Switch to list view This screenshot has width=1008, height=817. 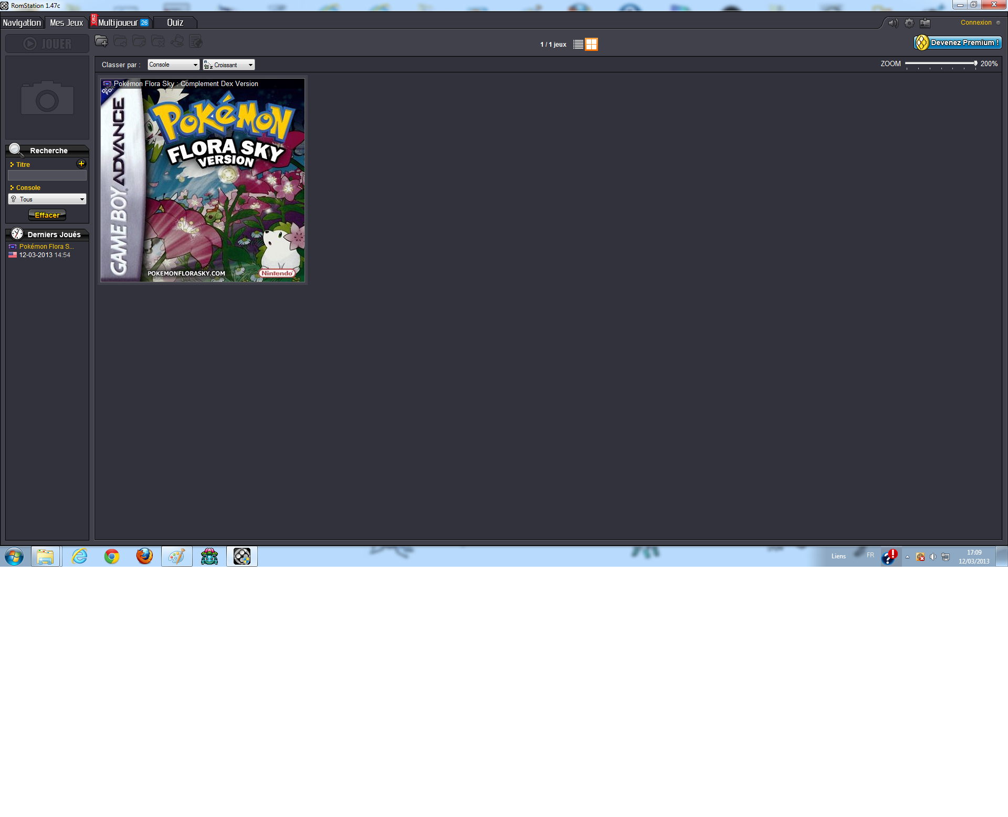click(578, 45)
